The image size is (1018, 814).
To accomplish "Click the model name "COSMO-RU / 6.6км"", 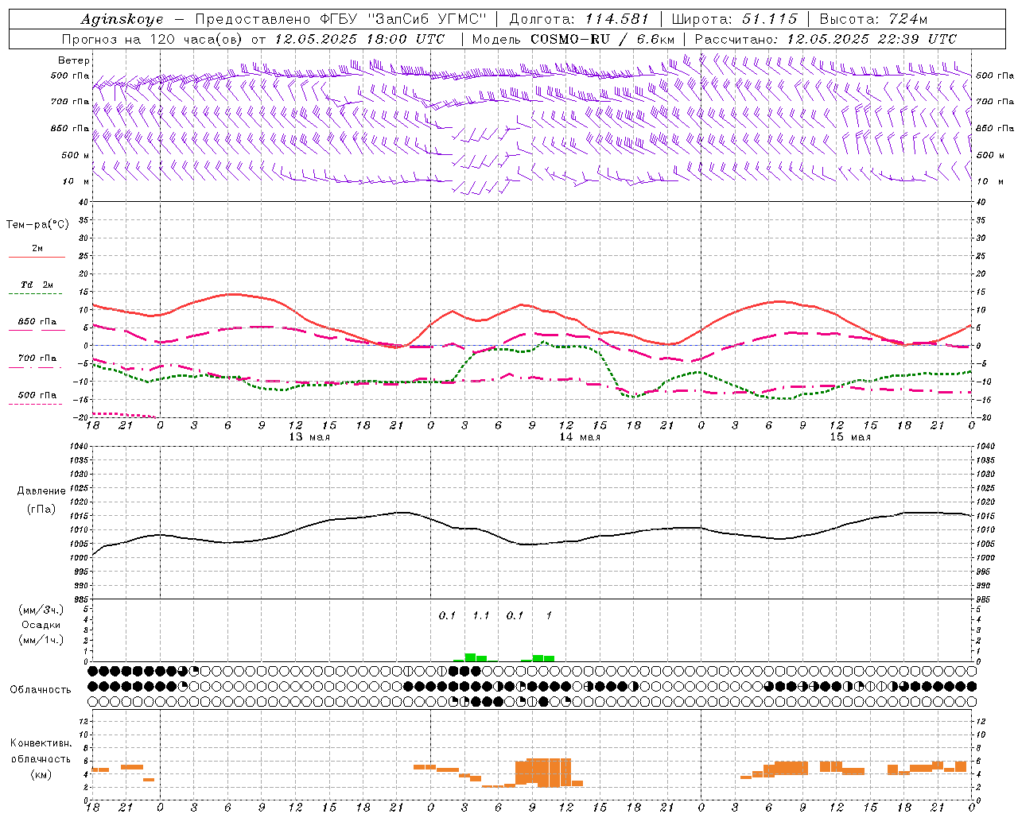I will [x=602, y=39].
